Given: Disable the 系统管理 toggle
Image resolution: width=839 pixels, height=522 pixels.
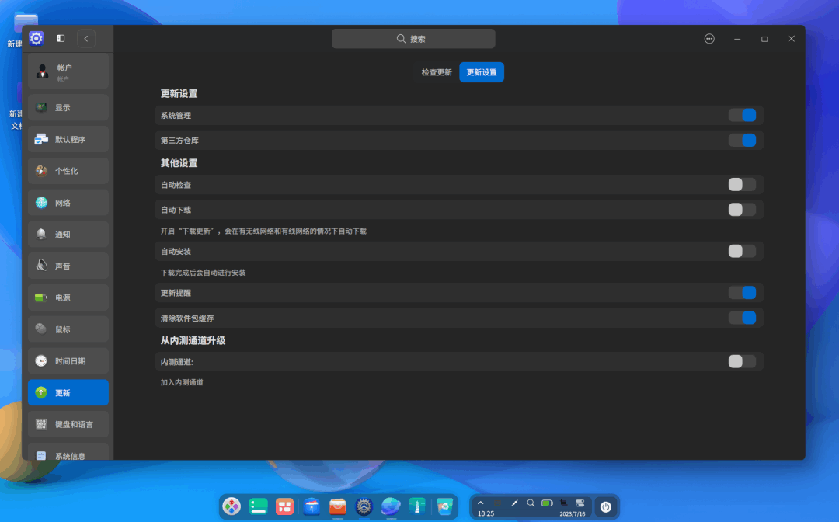Looking at the screenshot, I should click(x=742, y=115).
